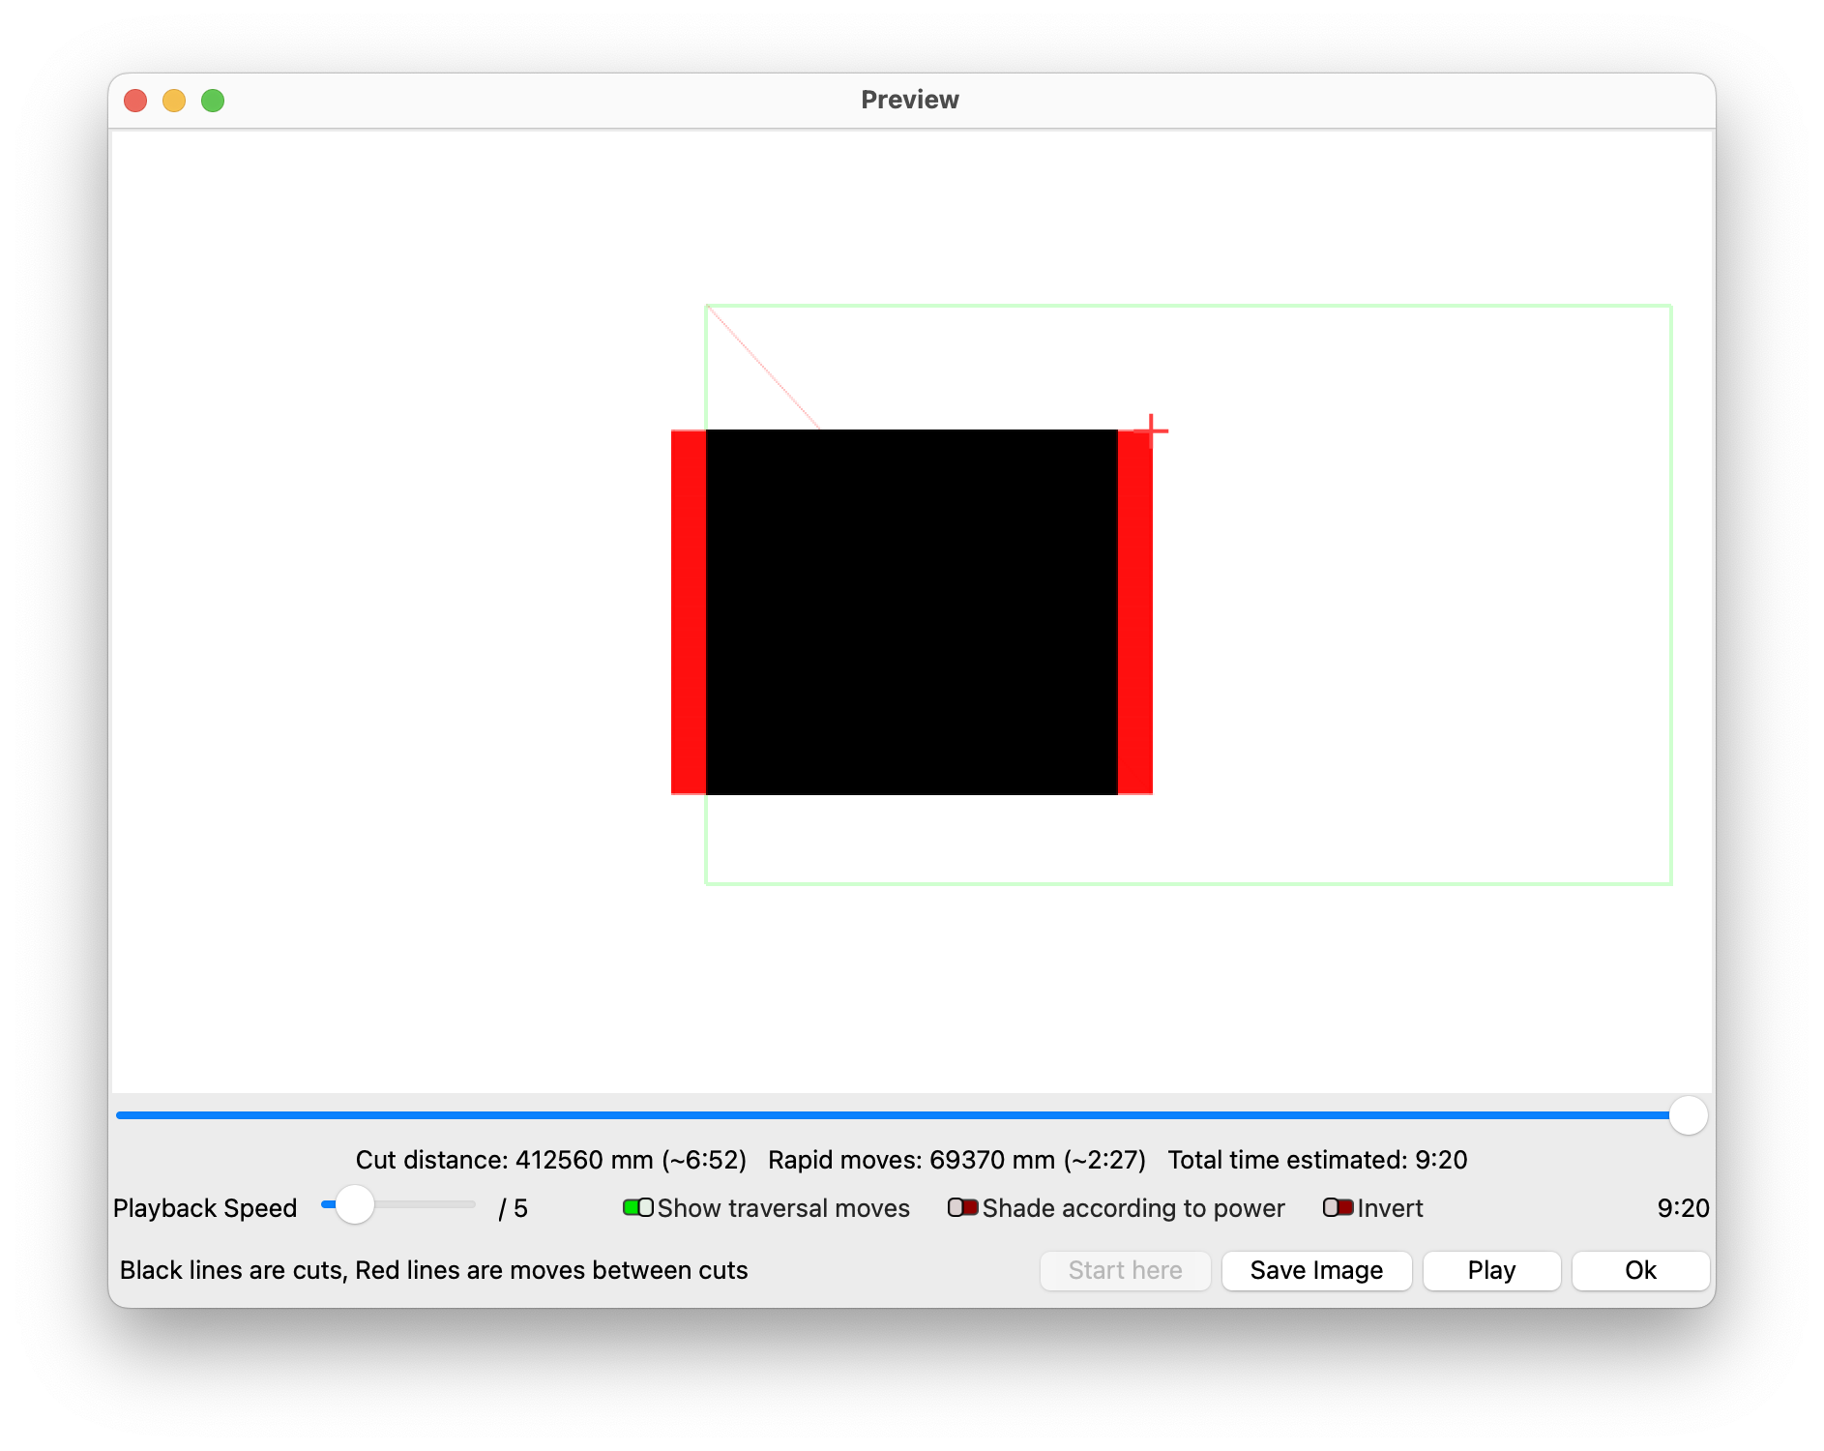Enable Shade according to power
Image resolution: width=1824 pixels, height=1451 pixels.
tap(962, 1207)
